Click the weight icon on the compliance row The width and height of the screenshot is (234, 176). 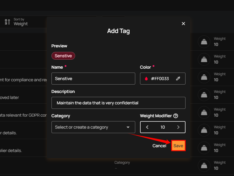[x=204, y=77]
